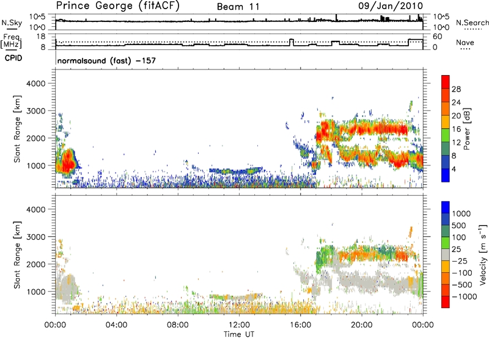Click the strong red power echo near 00:30 UT
489x338 pixels.
point(67,162)
